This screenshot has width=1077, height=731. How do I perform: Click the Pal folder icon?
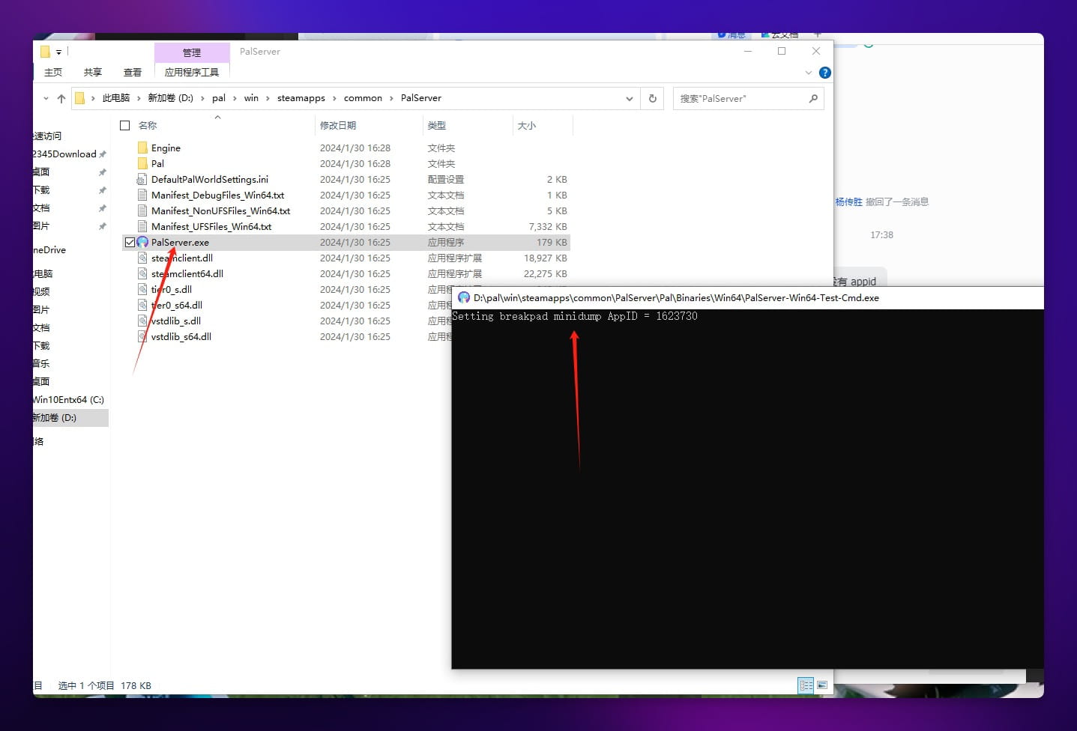[x=142, y=164]
